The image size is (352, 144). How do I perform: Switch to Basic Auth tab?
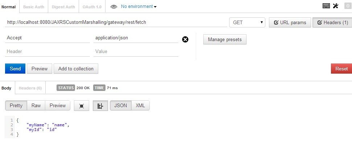(x=34, y=7)
